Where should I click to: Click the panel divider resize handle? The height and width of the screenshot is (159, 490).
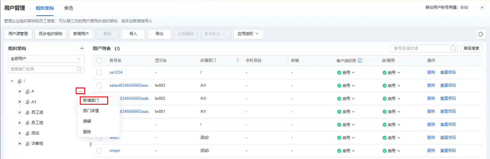coord(91,144)
